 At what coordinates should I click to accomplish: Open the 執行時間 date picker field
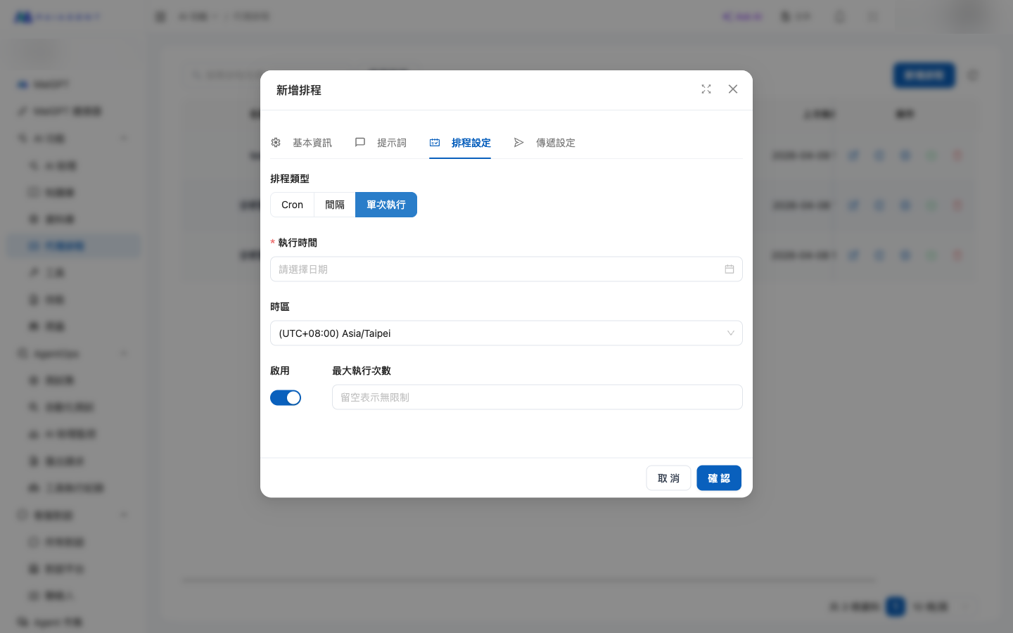tap(507, 269)
